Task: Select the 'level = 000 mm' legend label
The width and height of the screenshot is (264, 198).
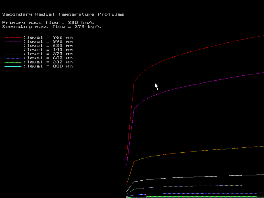Action: (49, 66)
